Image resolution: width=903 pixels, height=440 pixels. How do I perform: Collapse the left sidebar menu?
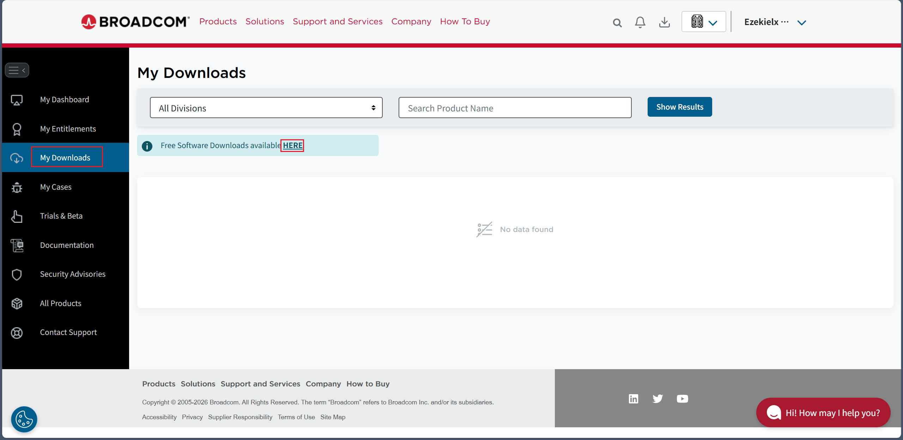coord(17,70)
